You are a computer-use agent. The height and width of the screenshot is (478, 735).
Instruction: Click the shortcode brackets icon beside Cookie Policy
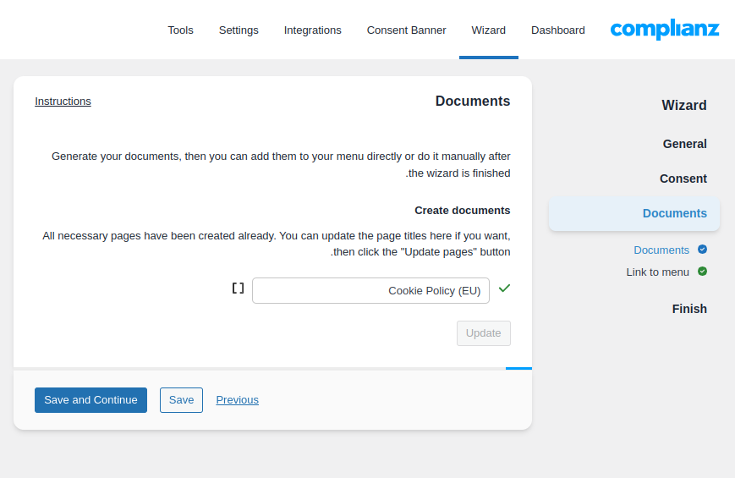(239, 288)
